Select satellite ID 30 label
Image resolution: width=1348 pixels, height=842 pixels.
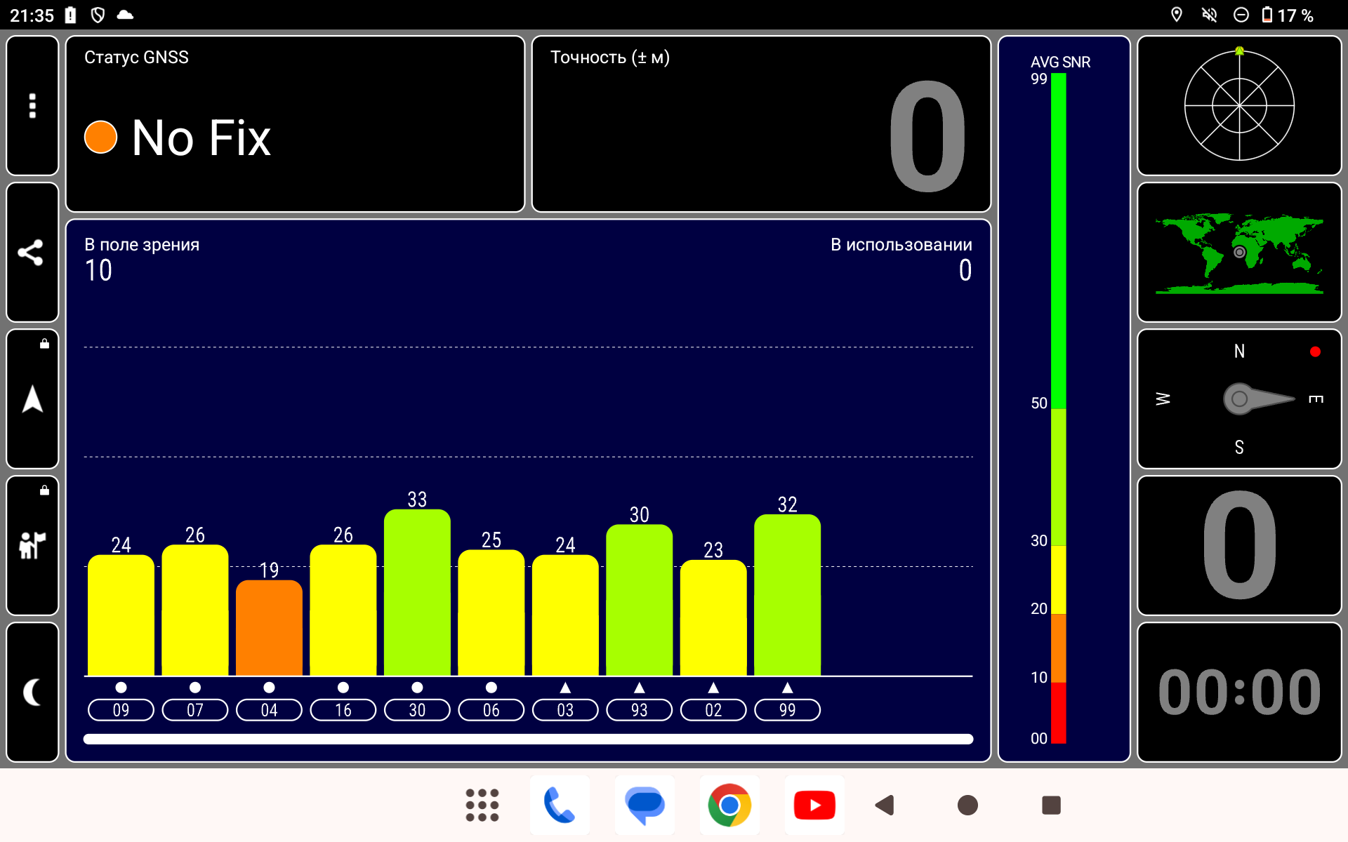417,710
